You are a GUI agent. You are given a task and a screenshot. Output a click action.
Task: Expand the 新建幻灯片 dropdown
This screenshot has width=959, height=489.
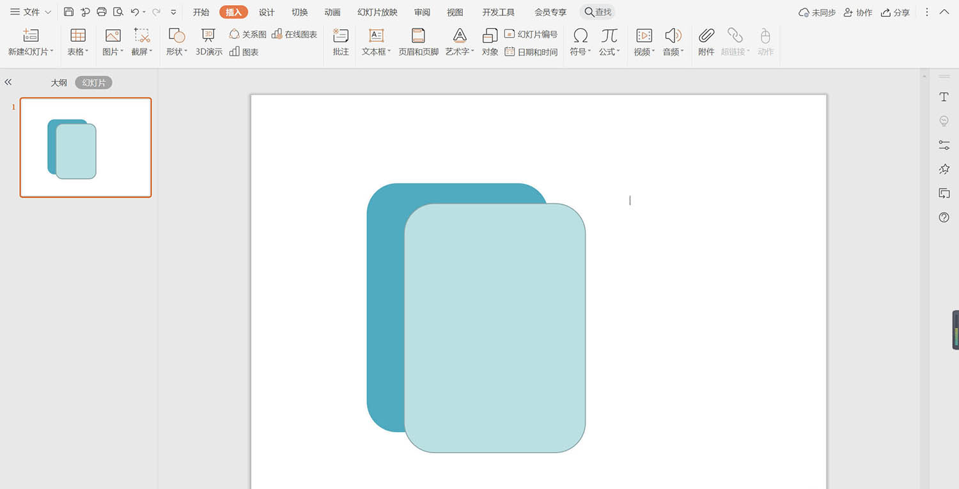(x=31, y=52)
